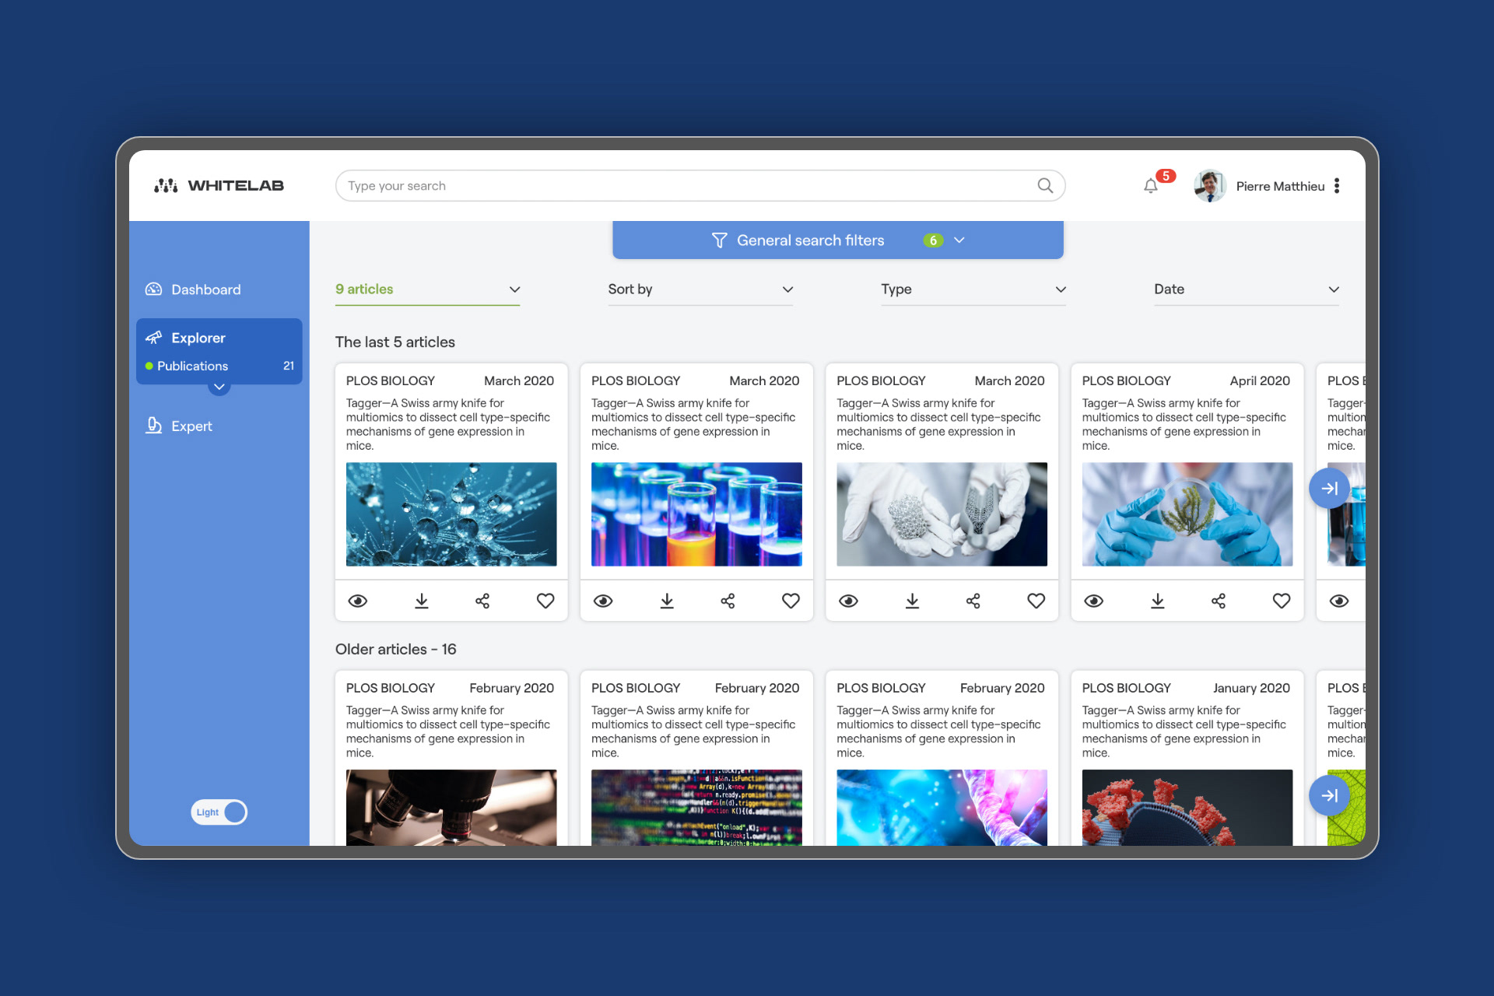1494x996 pixels.
Task: Open white gloves article image
Action: coord(942,514)
